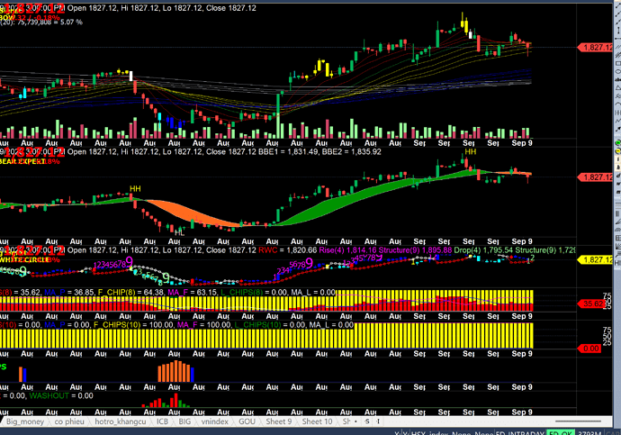Open the hotro_khangcu sheet tab
Viewport: 621px width, 435px height.
click(121, 421)
